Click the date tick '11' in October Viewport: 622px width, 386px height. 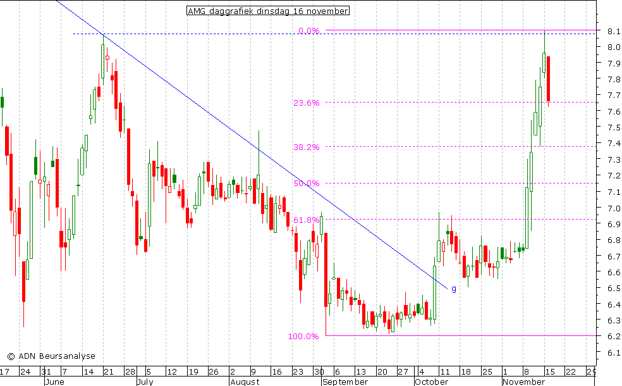(444, 371)
